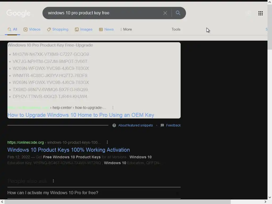
Task: Switch to the Videos tab
Action: tap(32, 29)
